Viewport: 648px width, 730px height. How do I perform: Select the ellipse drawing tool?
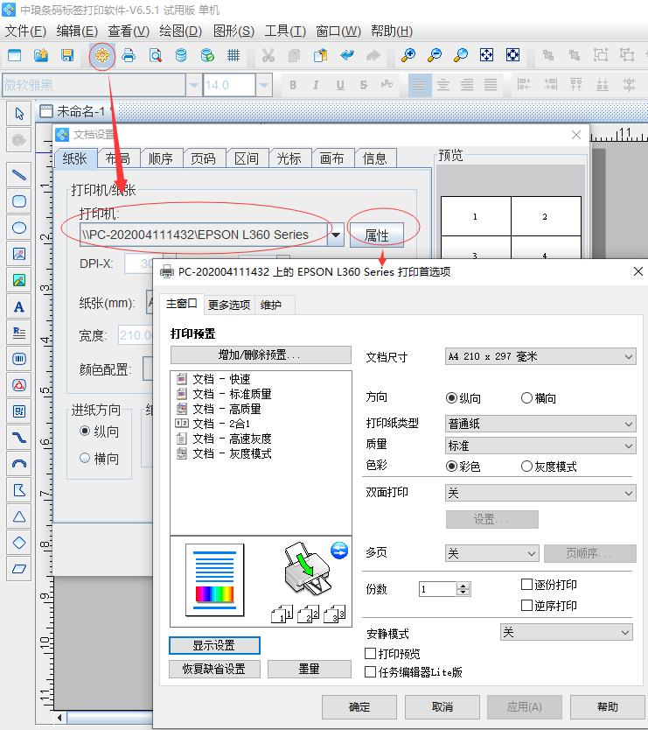tap(18, 228)
